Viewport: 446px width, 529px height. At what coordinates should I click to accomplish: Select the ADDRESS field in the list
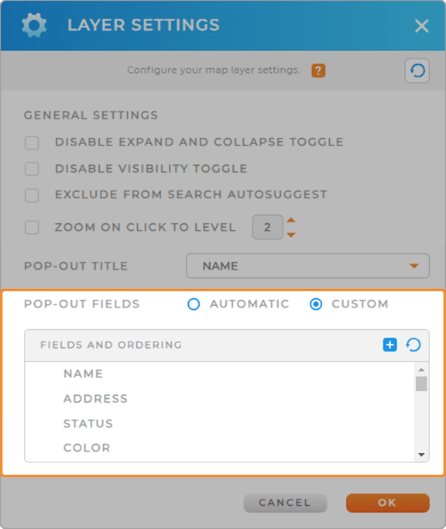coord(95,399)
